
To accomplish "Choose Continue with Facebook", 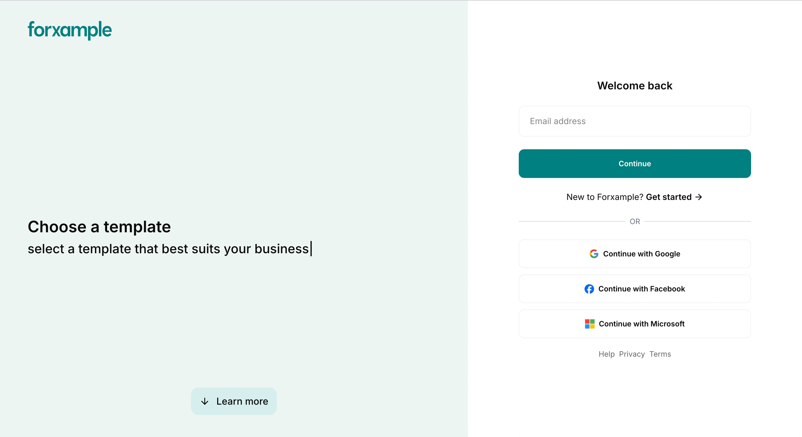I will [x=634, y=289].
